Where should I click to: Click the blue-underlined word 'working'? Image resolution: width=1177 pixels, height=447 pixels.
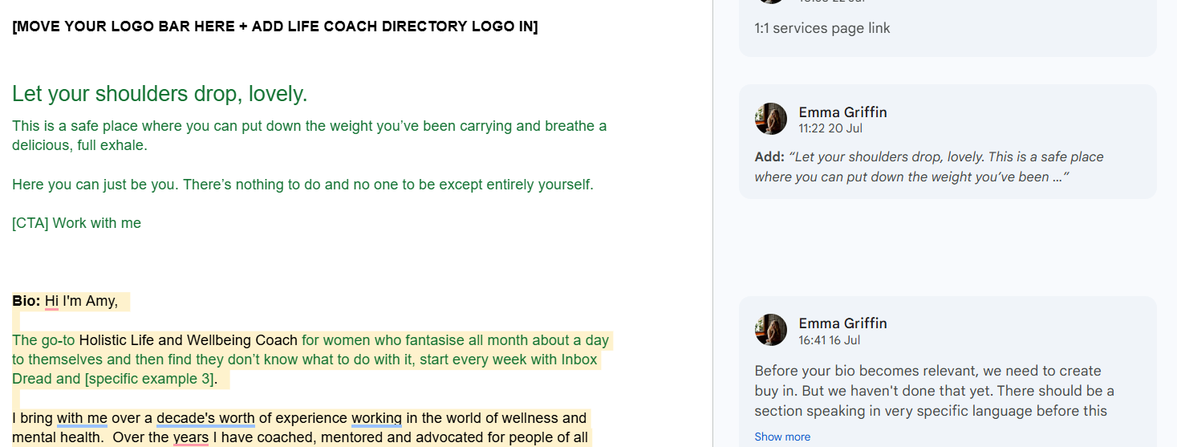(x=376, y=418)
